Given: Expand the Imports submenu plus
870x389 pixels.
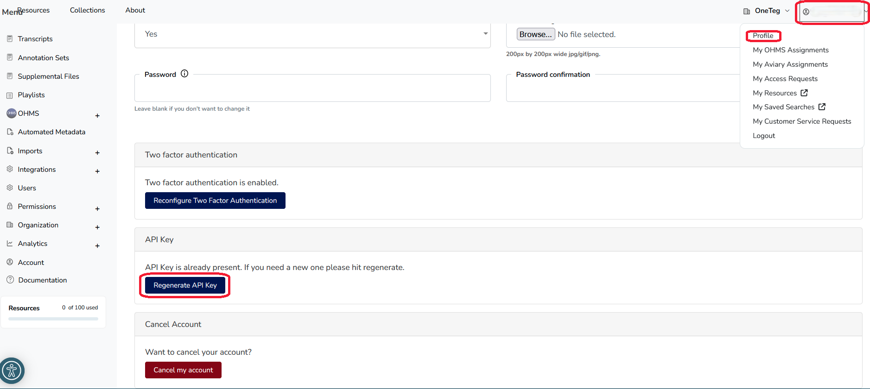Looking at the screenshot, I should (97, 153).
